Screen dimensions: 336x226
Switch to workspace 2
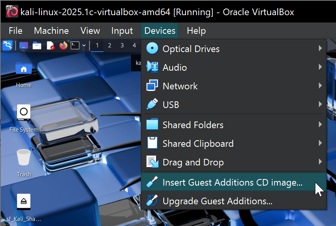110,45
